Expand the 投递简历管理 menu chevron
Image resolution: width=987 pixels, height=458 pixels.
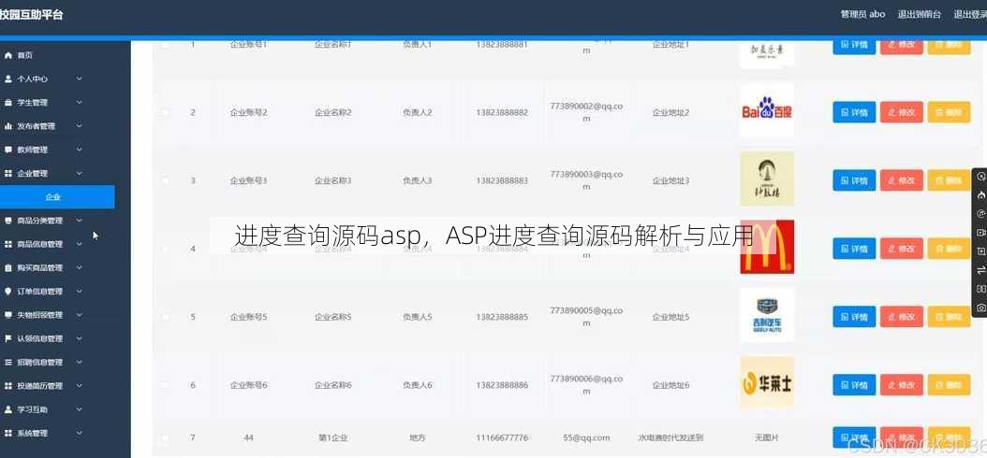(x=80, y=386)
